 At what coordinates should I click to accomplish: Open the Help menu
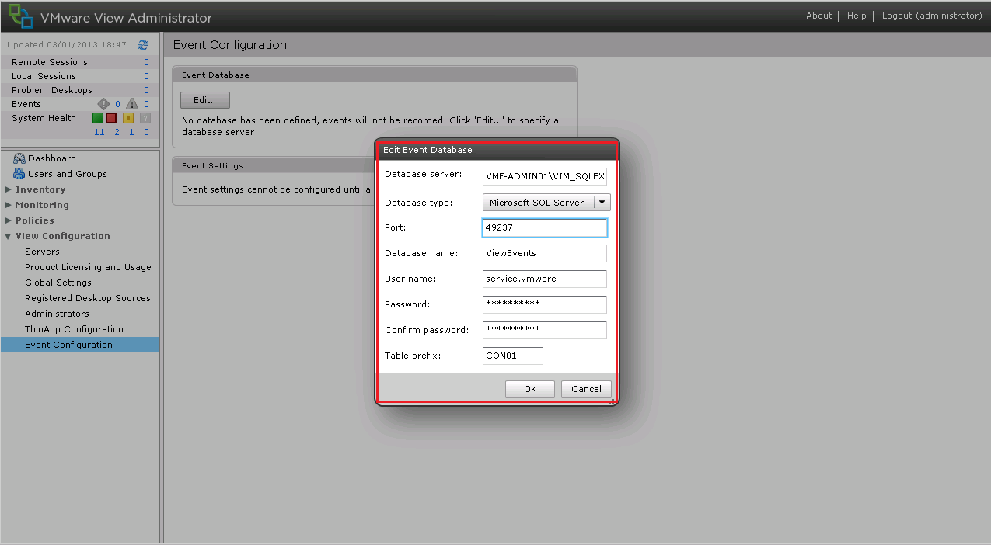[x=856, y=15]
